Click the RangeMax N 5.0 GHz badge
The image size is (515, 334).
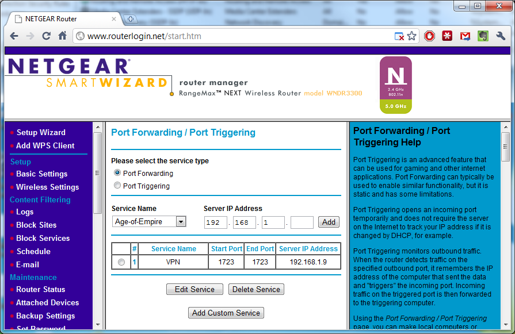396,85
